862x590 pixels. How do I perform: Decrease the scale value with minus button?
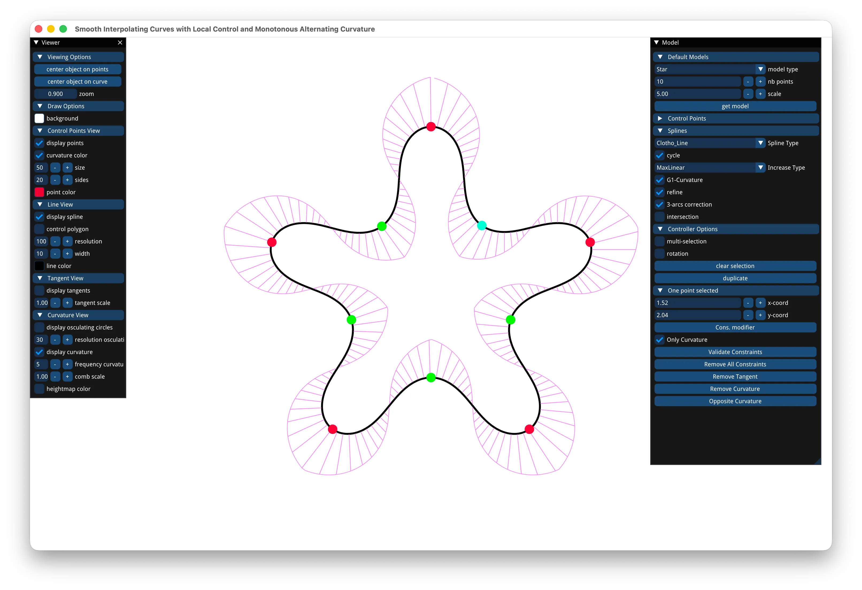[x=748, y=94]
